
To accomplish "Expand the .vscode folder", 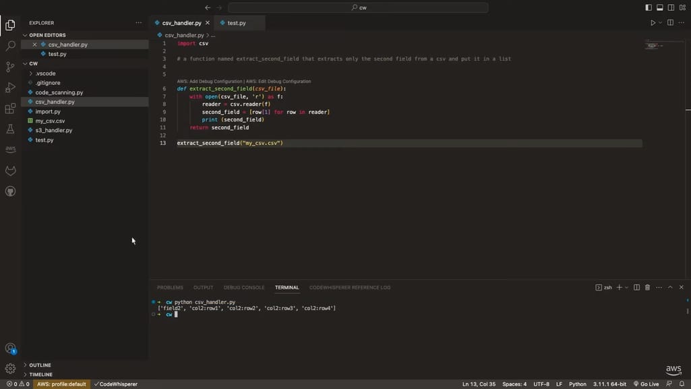I will [x=45, y=73].
